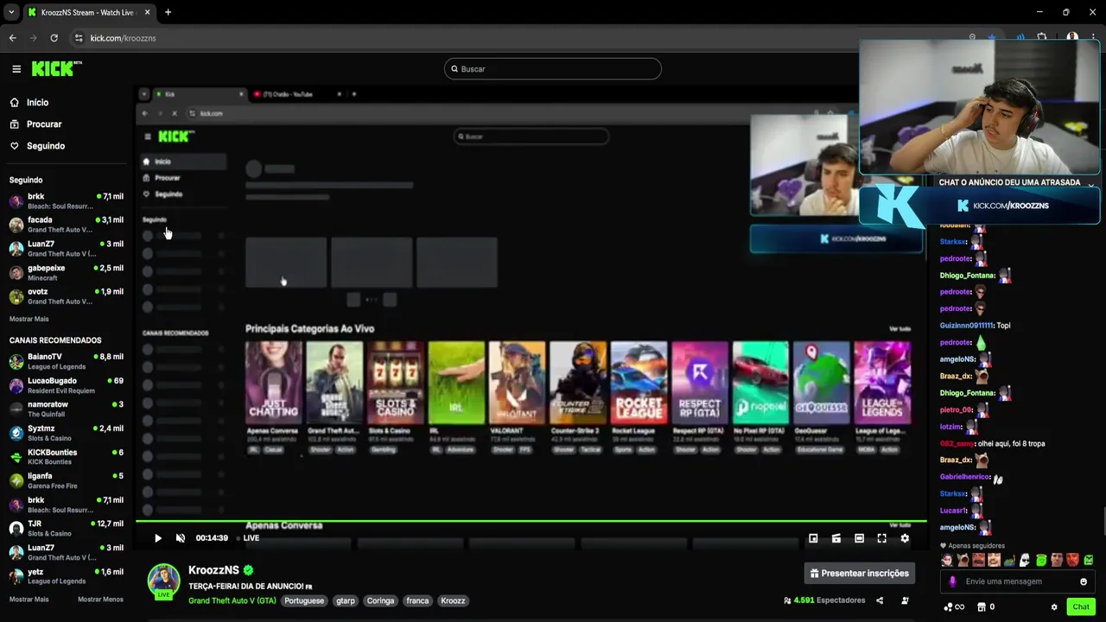Open followed channel ovotz

pyautogui.click(x=67, y=296)
